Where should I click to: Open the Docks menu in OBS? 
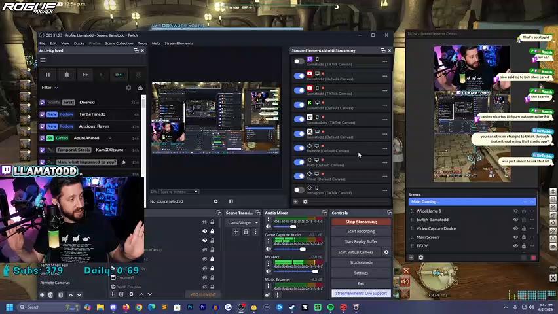[x=79, y=43]
